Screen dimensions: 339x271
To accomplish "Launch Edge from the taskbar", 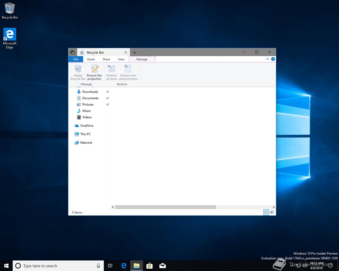I will [124, 266].
